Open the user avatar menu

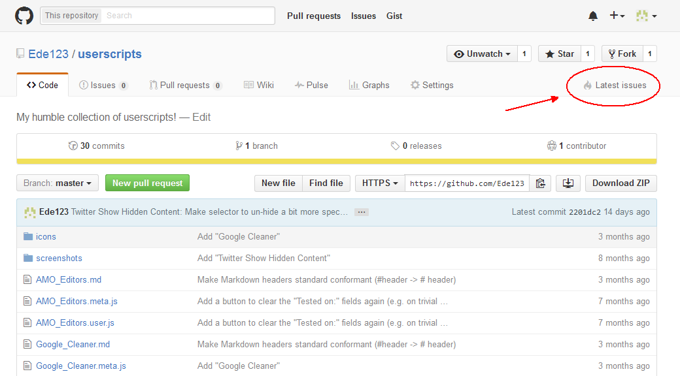pyautogui.click(x=646, y=16)
